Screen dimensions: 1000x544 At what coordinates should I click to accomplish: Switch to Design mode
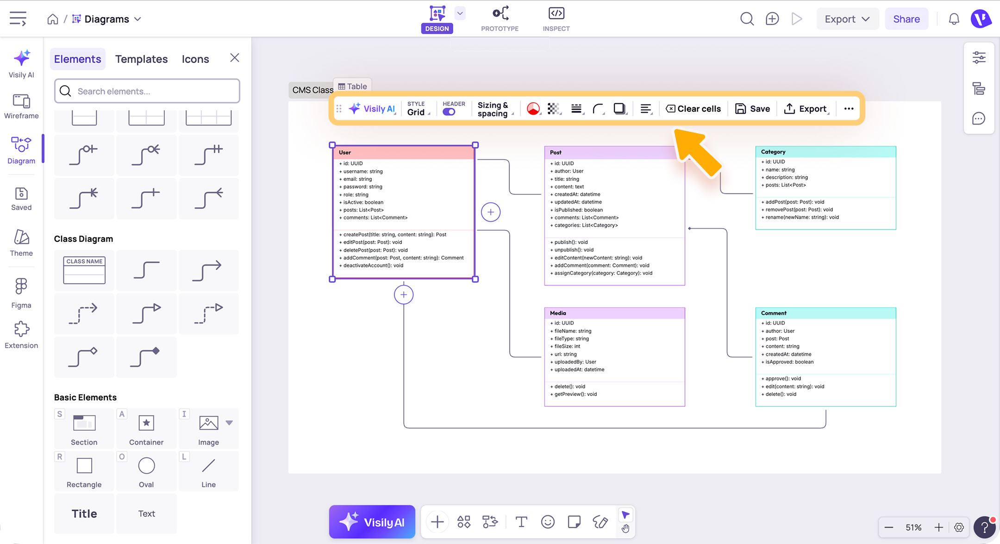tap(437, 19)
